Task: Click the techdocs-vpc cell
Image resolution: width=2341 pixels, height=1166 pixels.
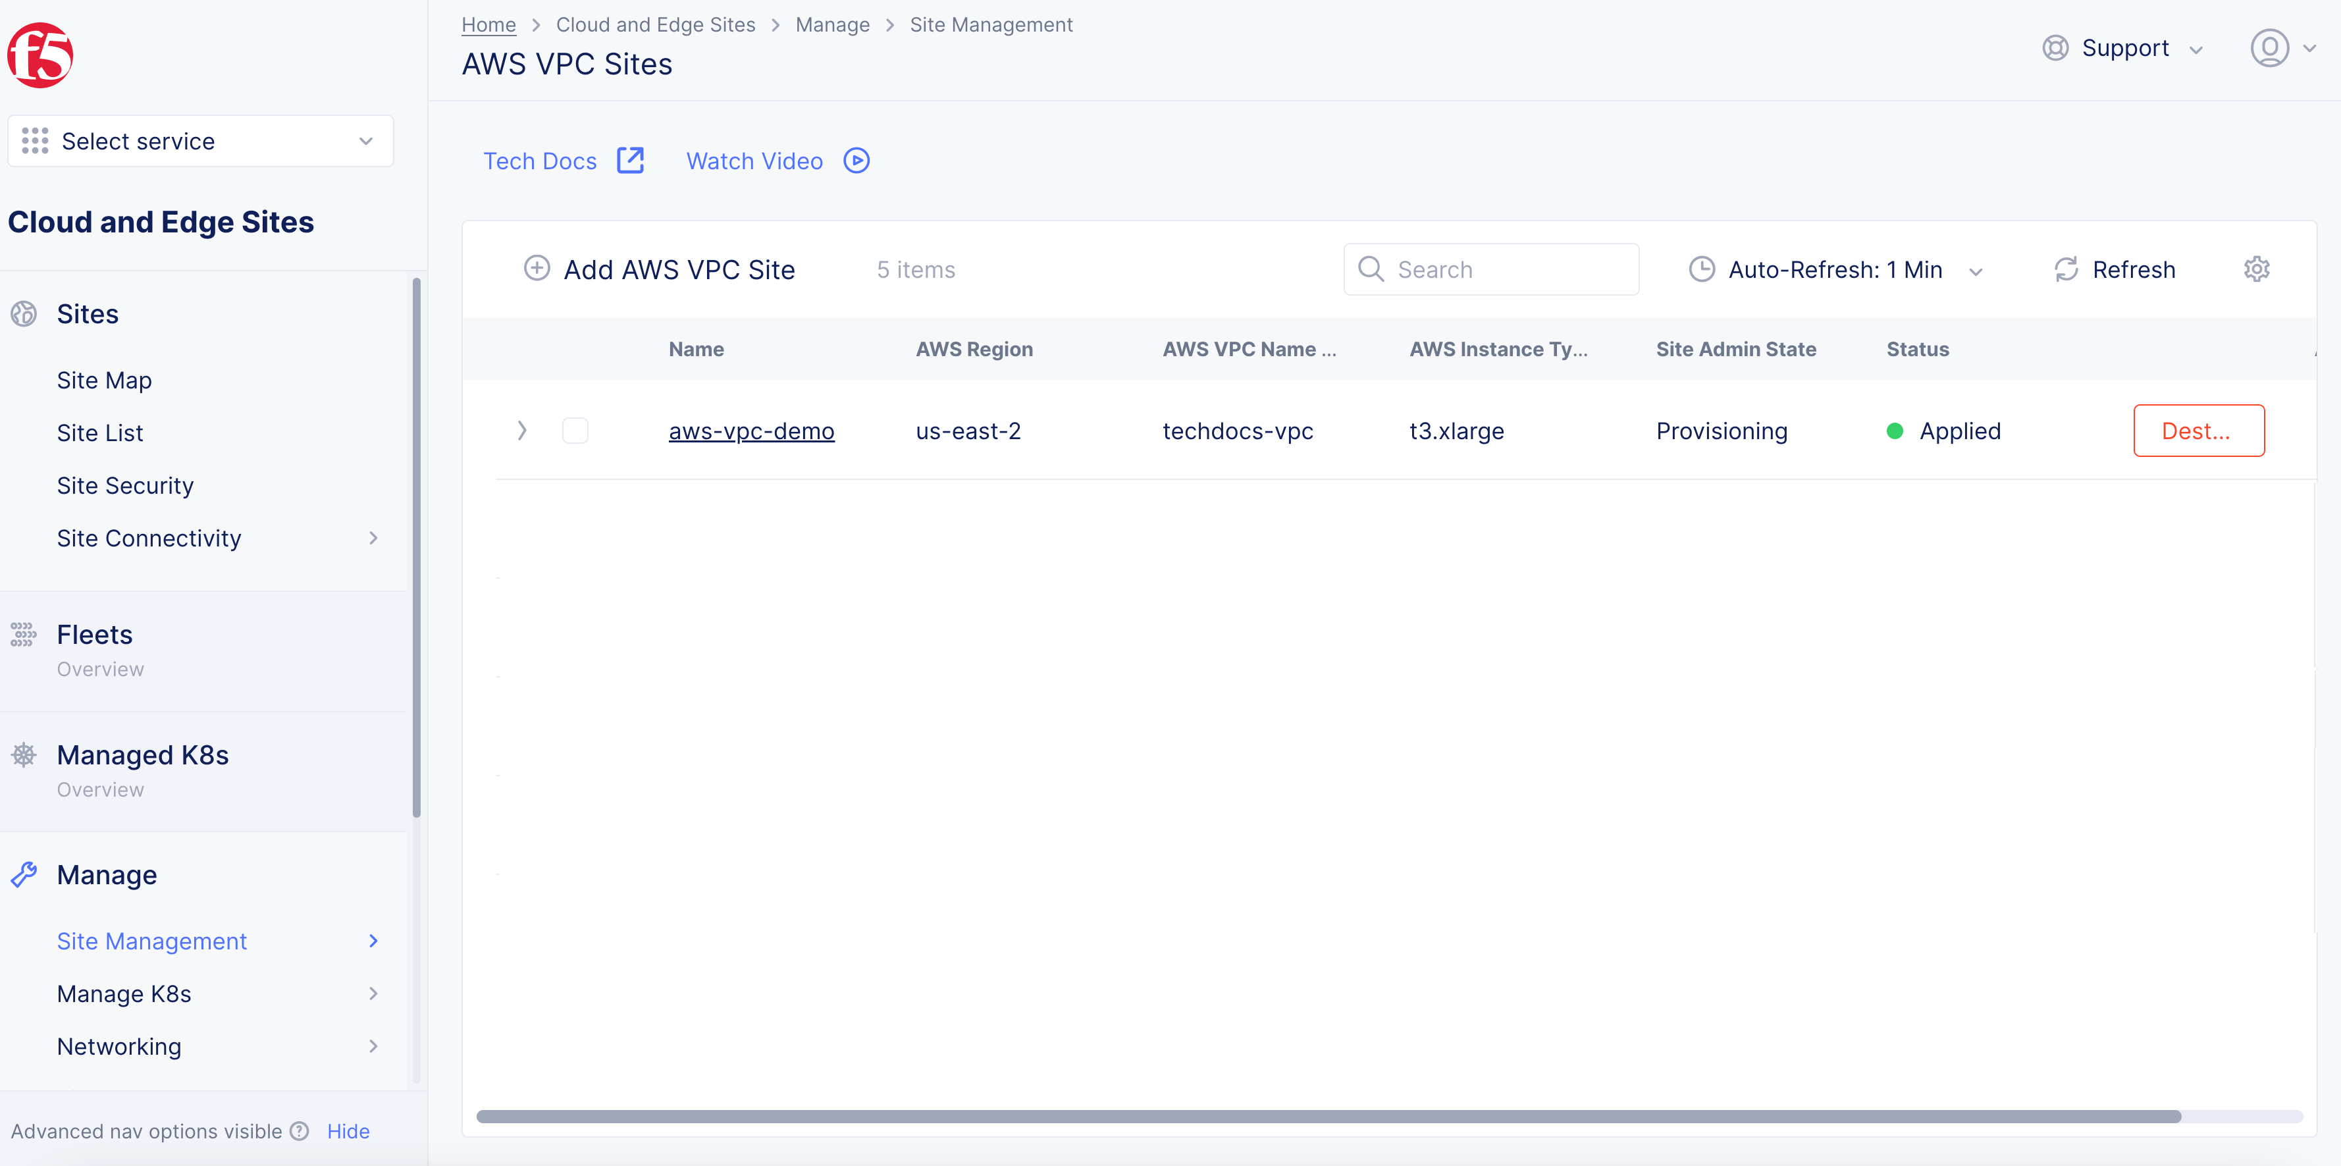Action: tap(1238, 431)
